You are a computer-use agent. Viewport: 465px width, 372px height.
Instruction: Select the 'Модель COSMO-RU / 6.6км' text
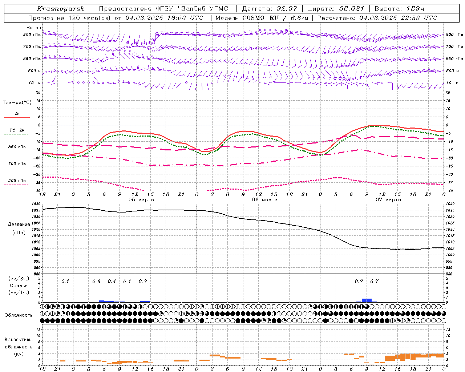(x=262, y=18)
